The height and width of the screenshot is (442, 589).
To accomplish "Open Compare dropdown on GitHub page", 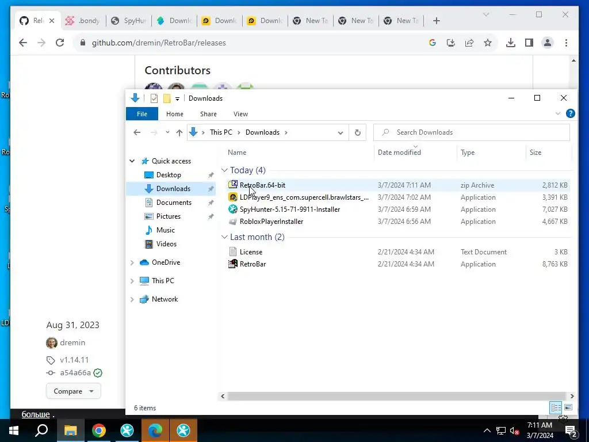I will [x=74, y=391].
